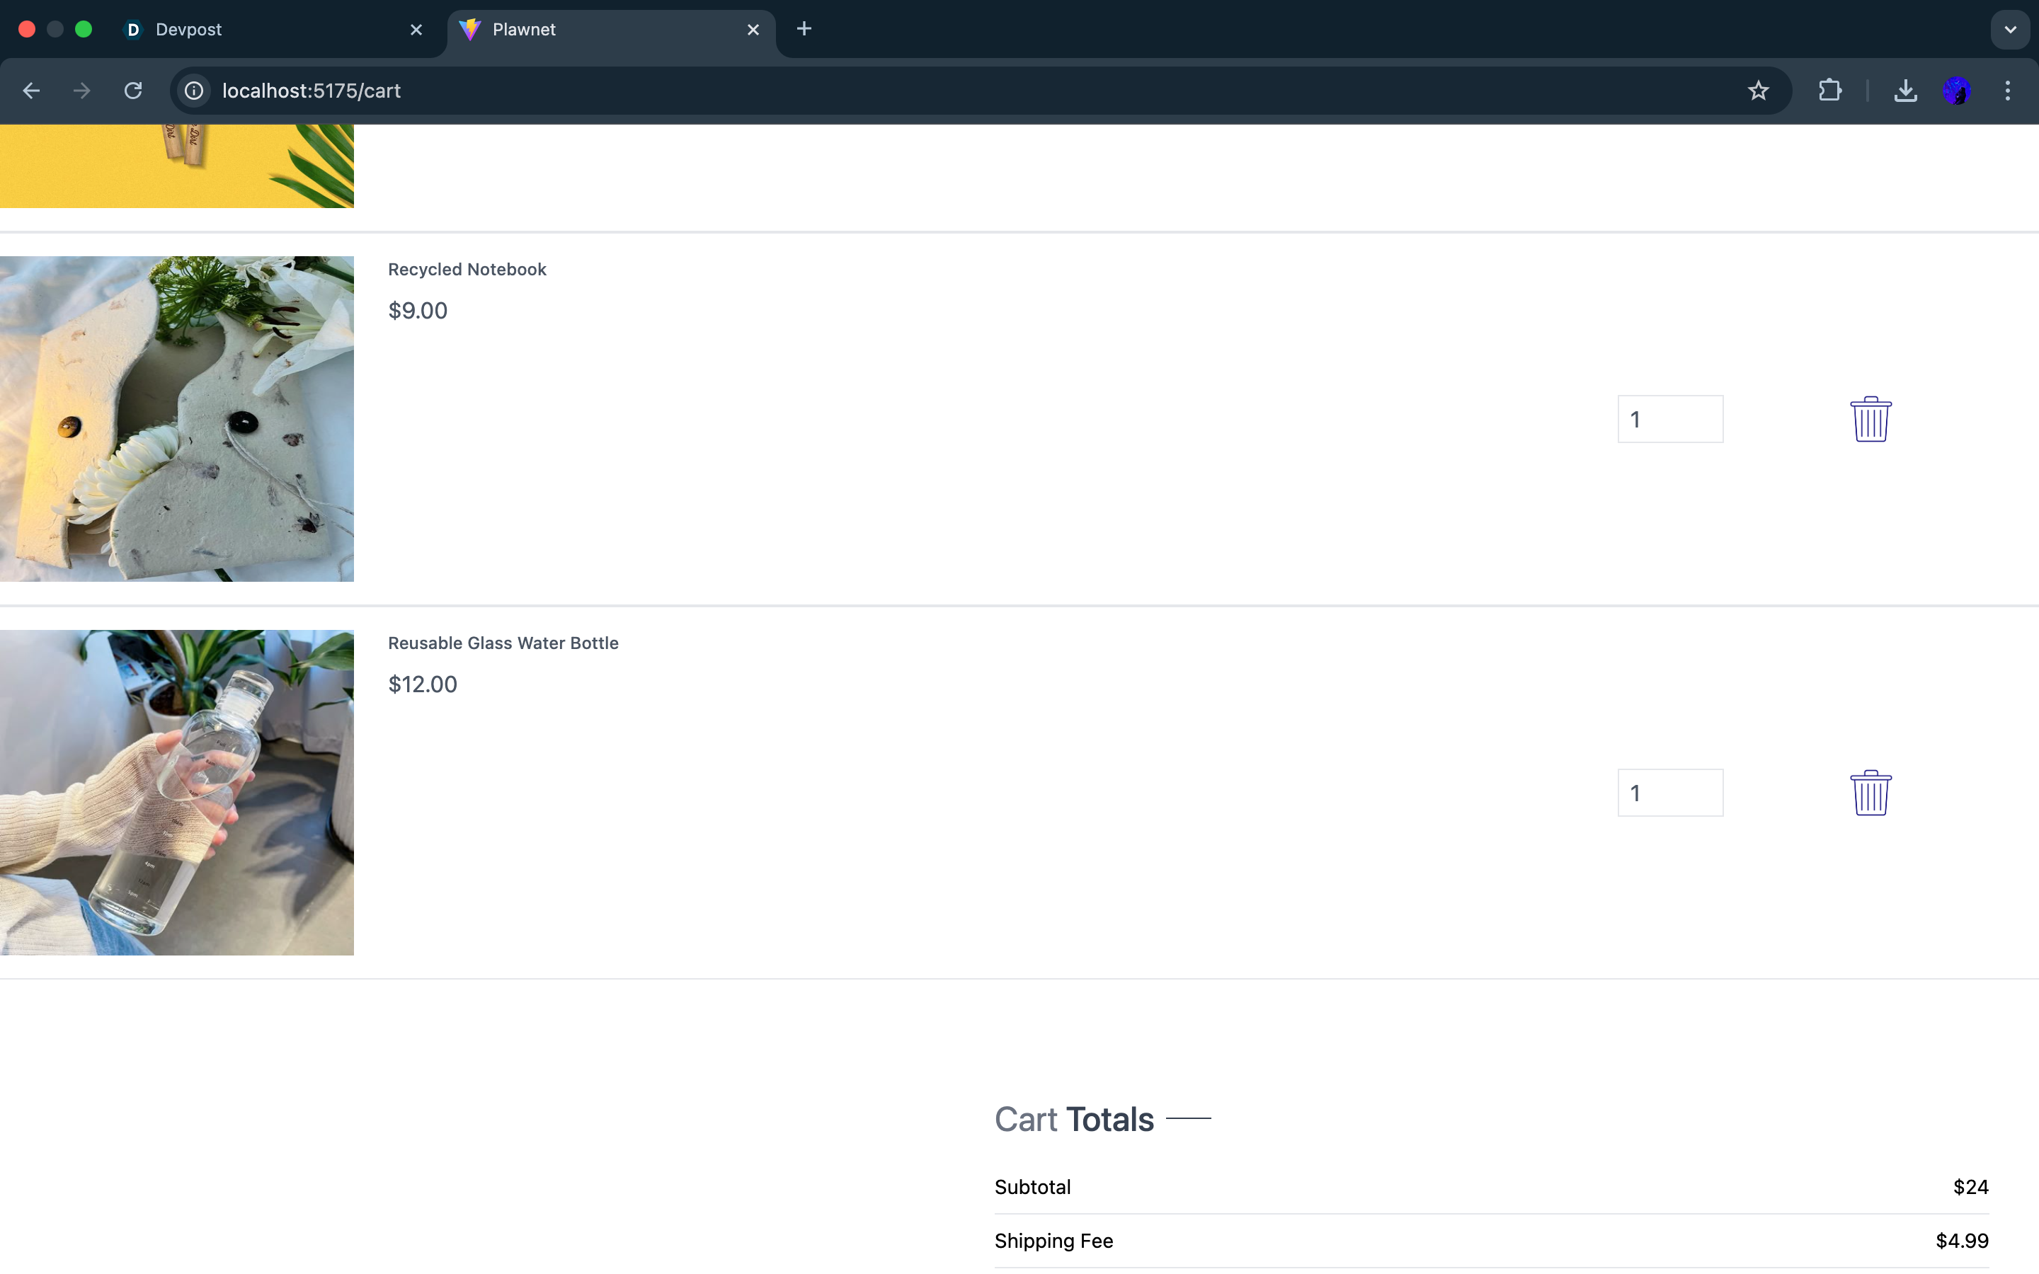Click the profile avatar icon
This screenshot has height=1274, width=2039.
(x=1956, y=90)
